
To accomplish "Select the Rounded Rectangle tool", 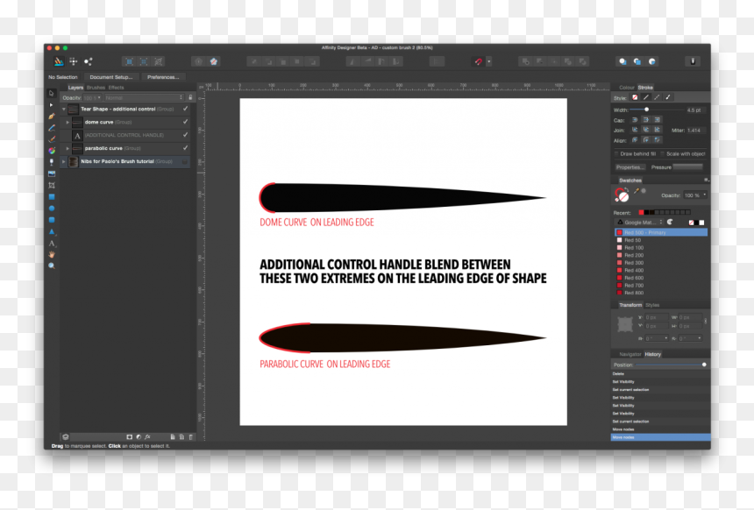I will coord(52,220).
